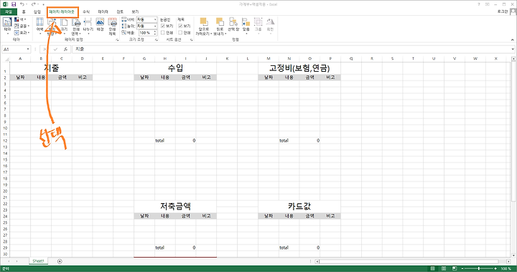The image size is (517, 272).
Task: Switch to Normal view in the status bar
Action: click(x=433, y=268)
